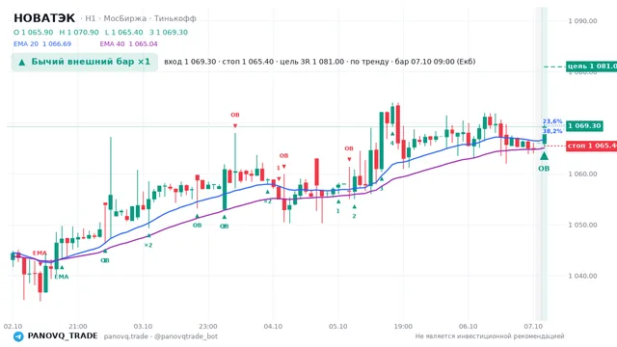Click the green marker numbered 3

pos(381,189)
